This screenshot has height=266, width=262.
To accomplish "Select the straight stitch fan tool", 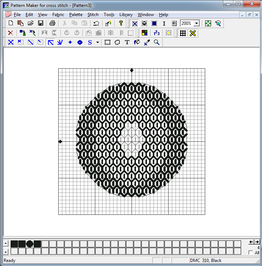I will point(60,42).
